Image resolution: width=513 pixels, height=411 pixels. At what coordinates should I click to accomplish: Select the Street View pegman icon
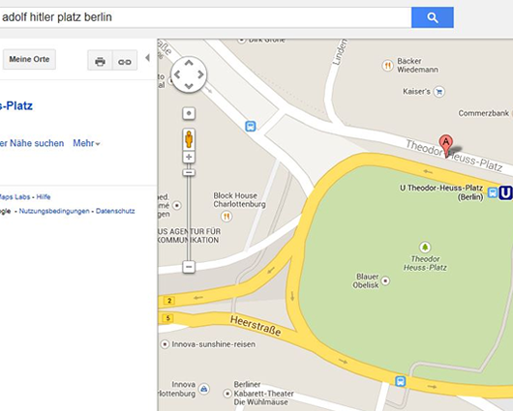pos(189,139)
